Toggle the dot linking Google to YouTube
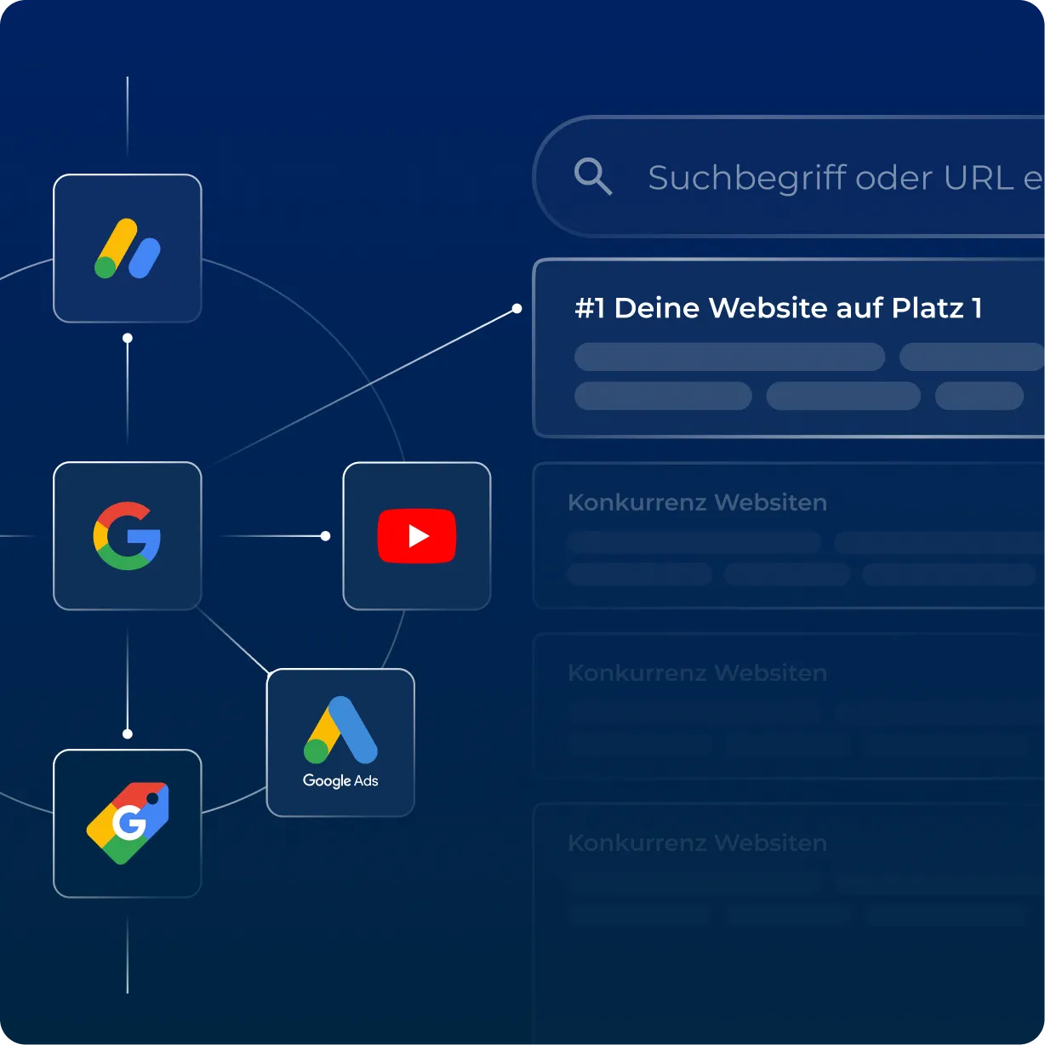 [x=324, y=535]
